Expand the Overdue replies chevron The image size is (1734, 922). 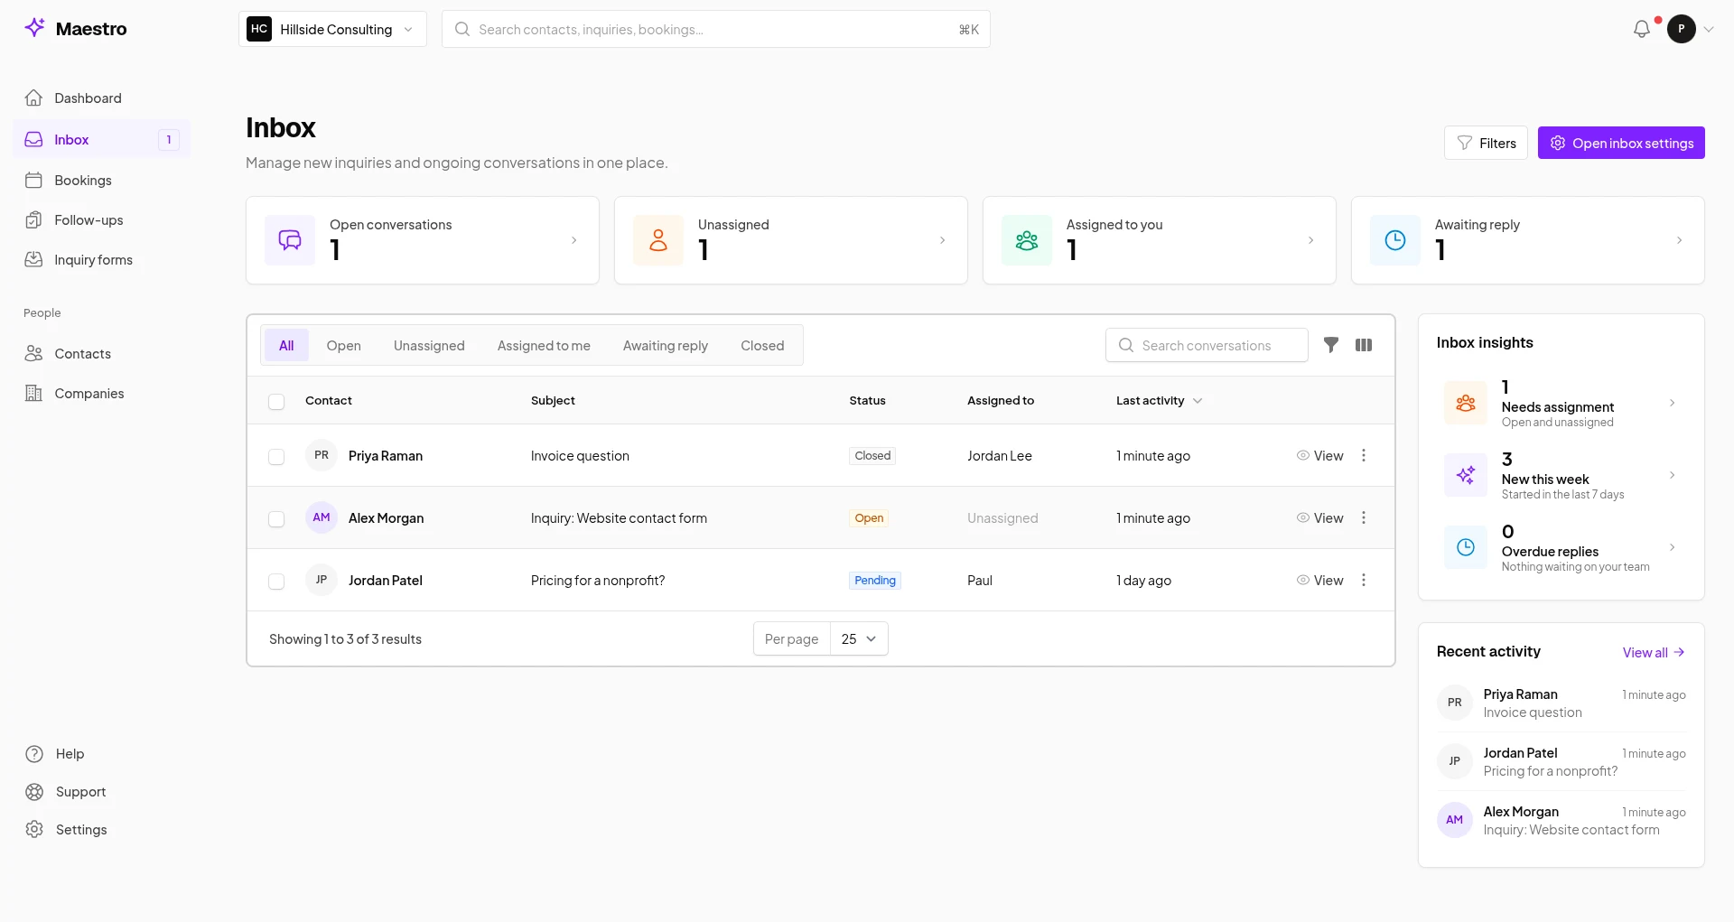[1672, 547]
